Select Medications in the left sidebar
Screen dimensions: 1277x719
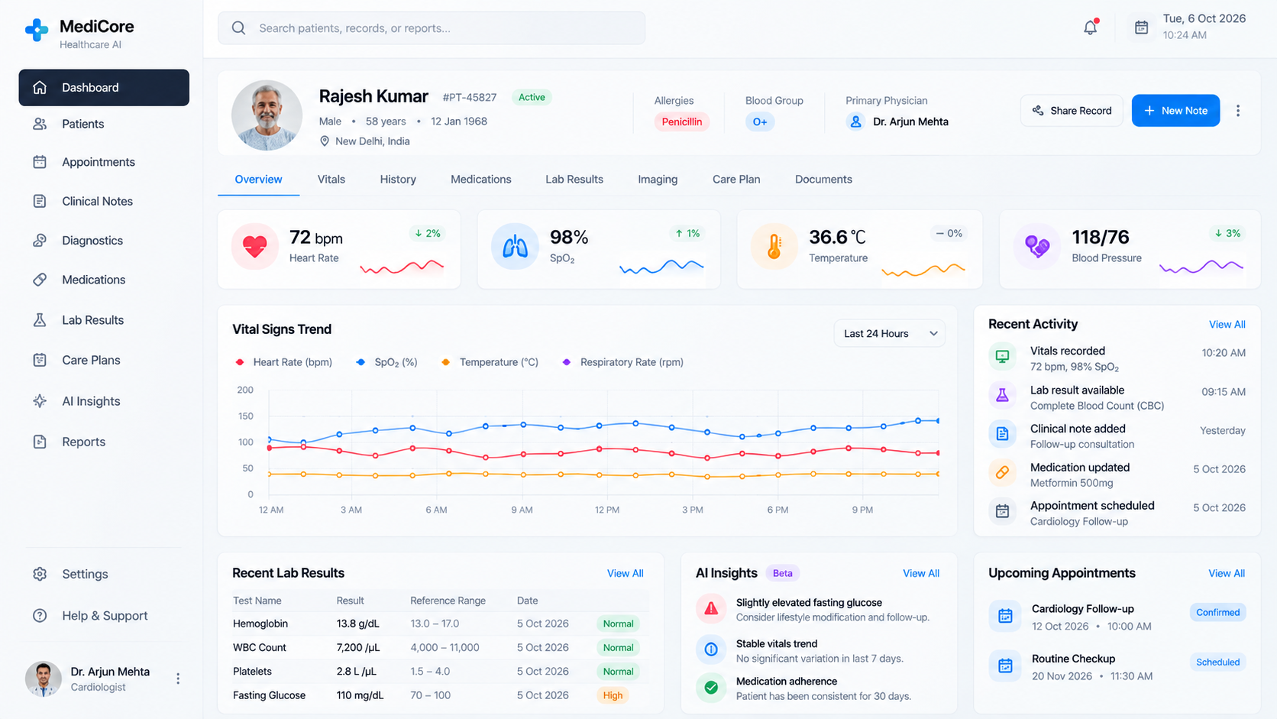click(104, 280)
